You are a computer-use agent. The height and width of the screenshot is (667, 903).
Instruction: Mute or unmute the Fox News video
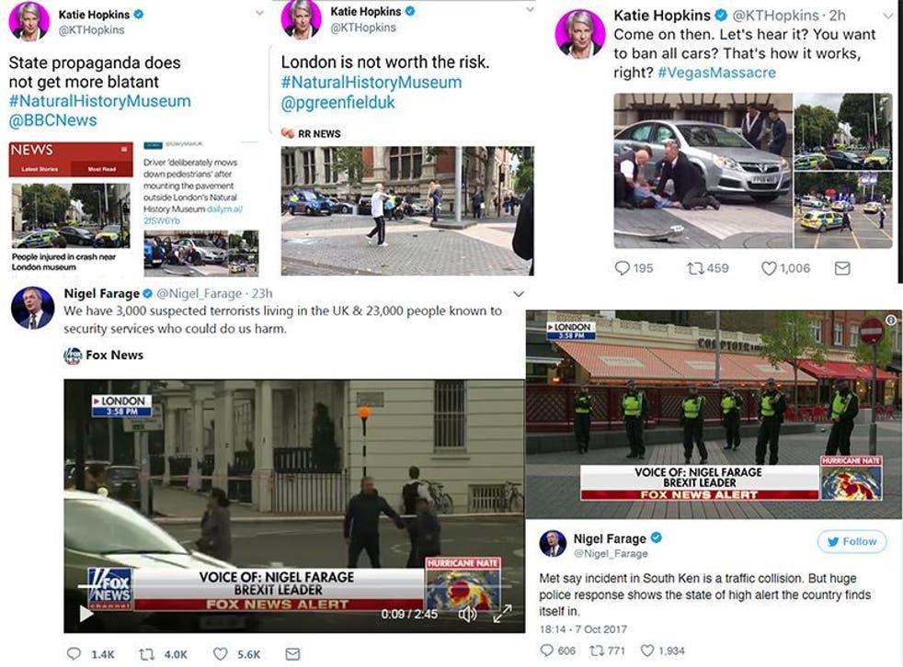(x=467, y=614)
